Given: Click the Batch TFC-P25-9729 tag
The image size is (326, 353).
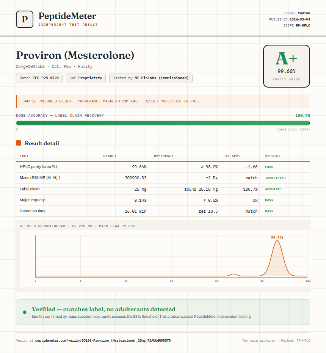Looking at the screenshot, I should (39, 78).
